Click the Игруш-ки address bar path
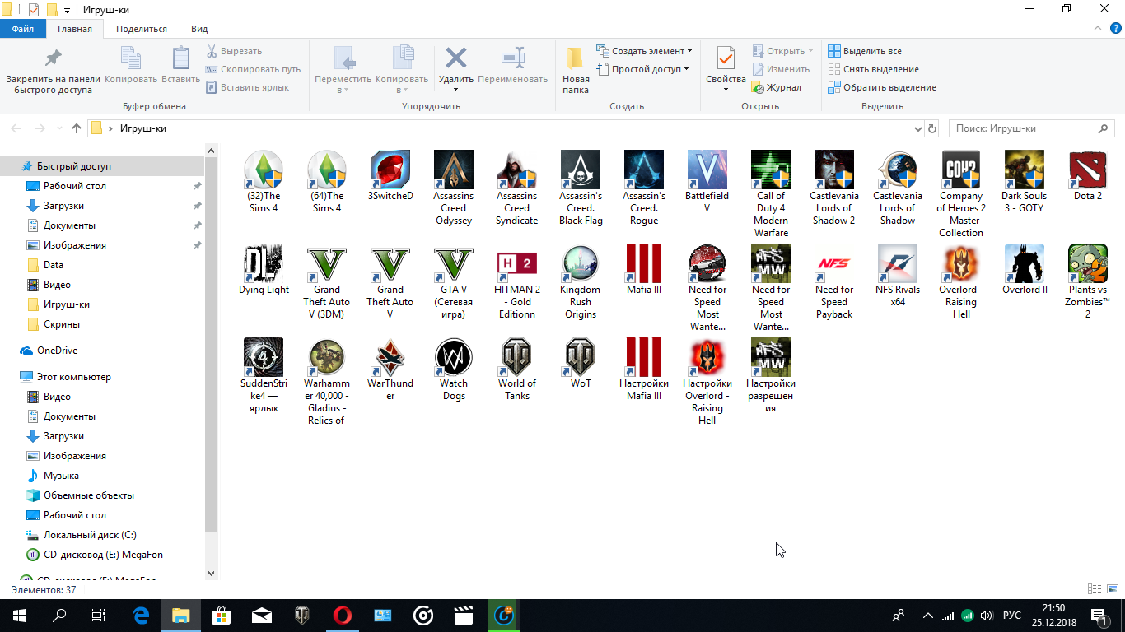 coord(143,128)
